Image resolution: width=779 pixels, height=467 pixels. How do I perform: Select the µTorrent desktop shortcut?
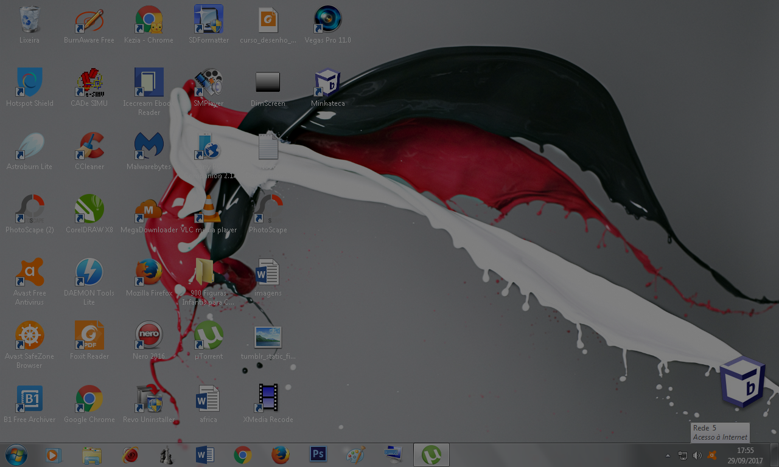pyautogui.click(x=209, y=341)
